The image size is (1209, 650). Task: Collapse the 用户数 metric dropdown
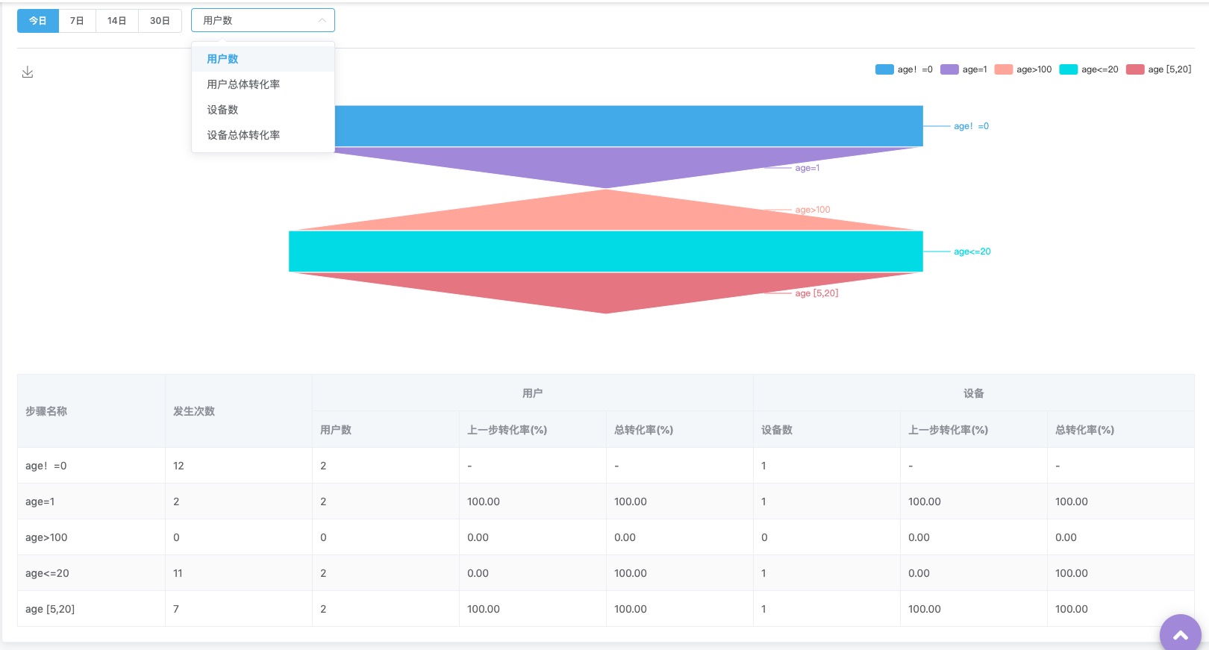263,20
